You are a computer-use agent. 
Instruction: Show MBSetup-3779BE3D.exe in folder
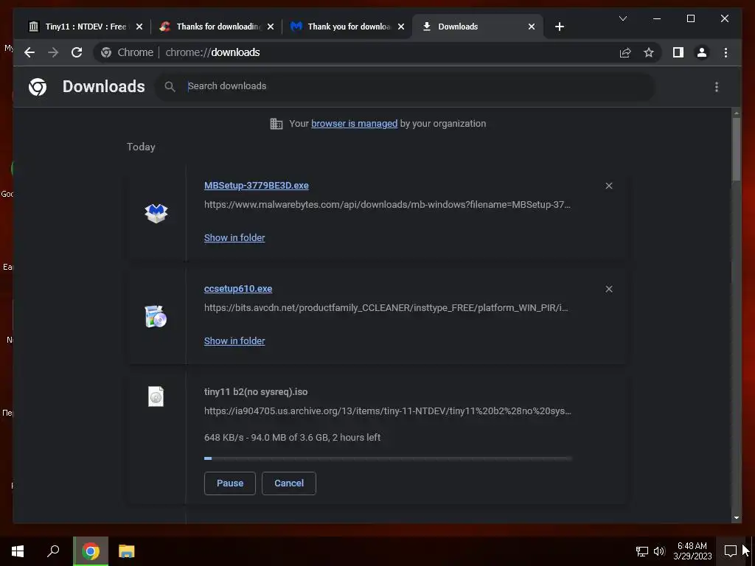(234, 238)
